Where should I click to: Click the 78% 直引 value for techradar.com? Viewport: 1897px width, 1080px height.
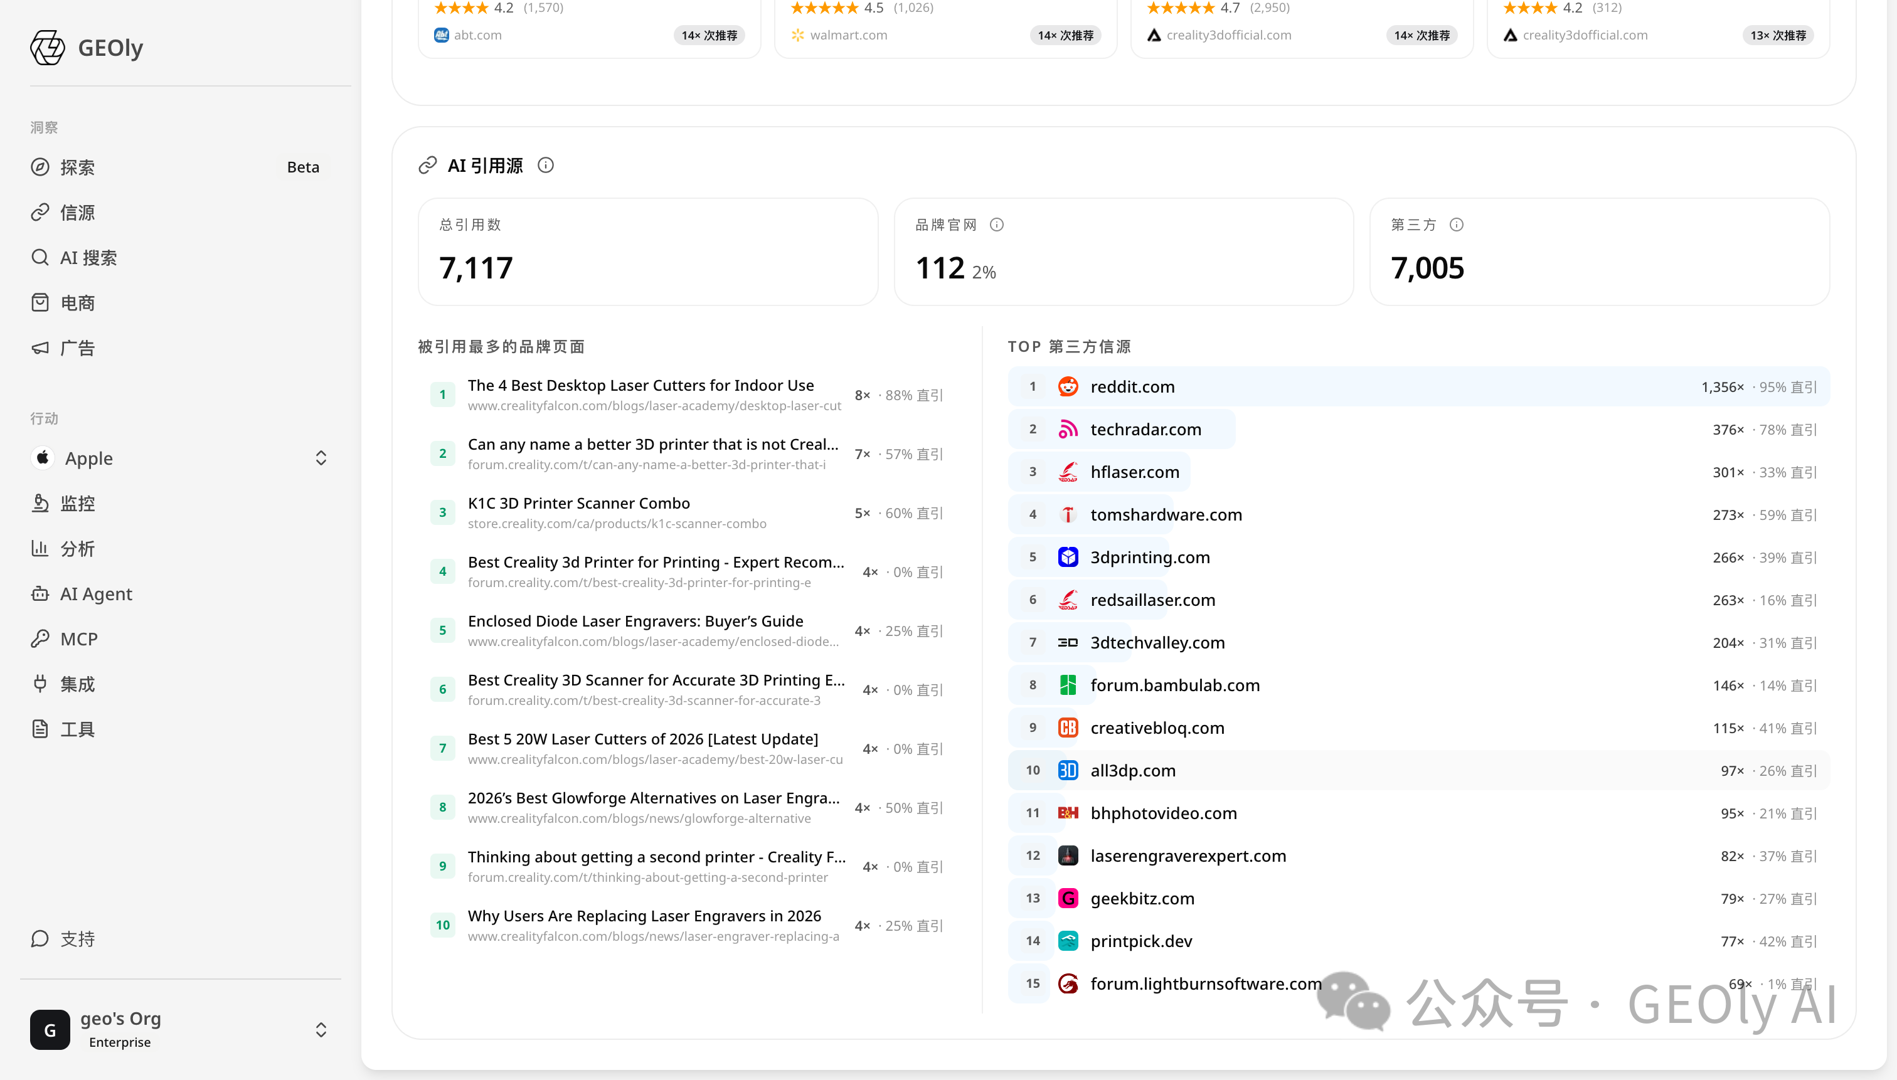click(x=1788, y=430)
